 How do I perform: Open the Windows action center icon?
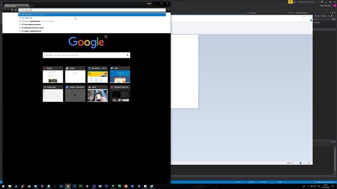click(333, 186)
